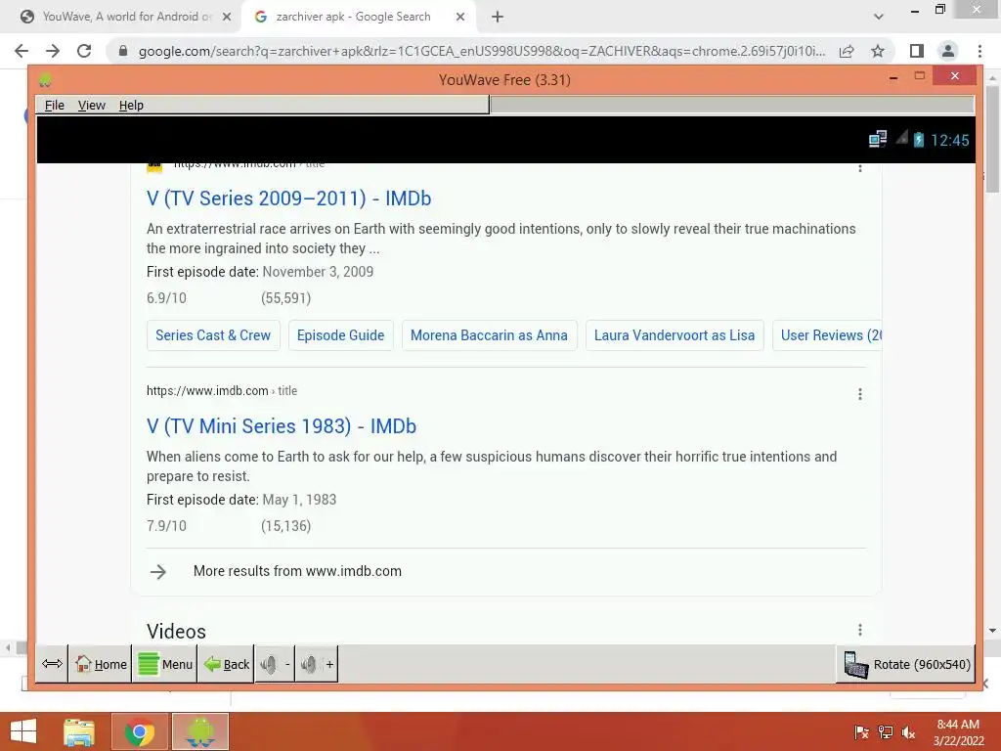Image resolution: width=1001 pixels, height=751 pixels.
Task: Open the View menu in YouWave
Action: click(91, 106)
